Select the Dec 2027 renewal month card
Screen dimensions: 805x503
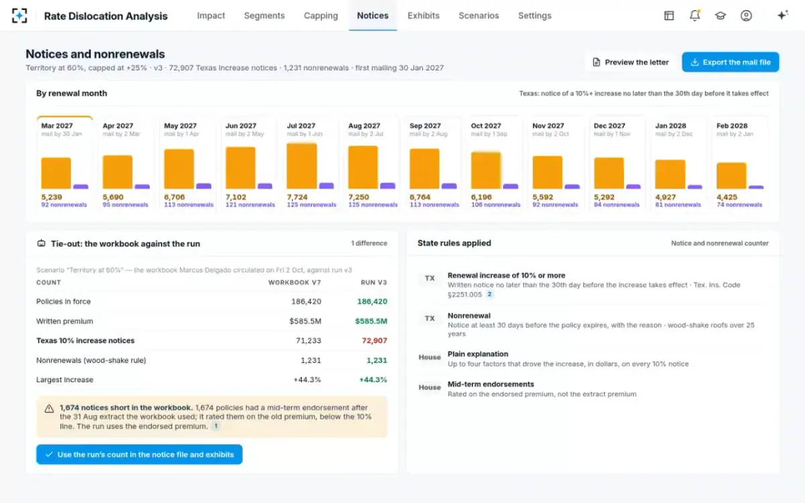point(618,164)
